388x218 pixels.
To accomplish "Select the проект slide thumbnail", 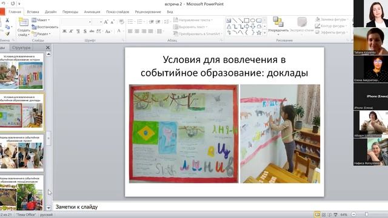I will coord(22,153).
